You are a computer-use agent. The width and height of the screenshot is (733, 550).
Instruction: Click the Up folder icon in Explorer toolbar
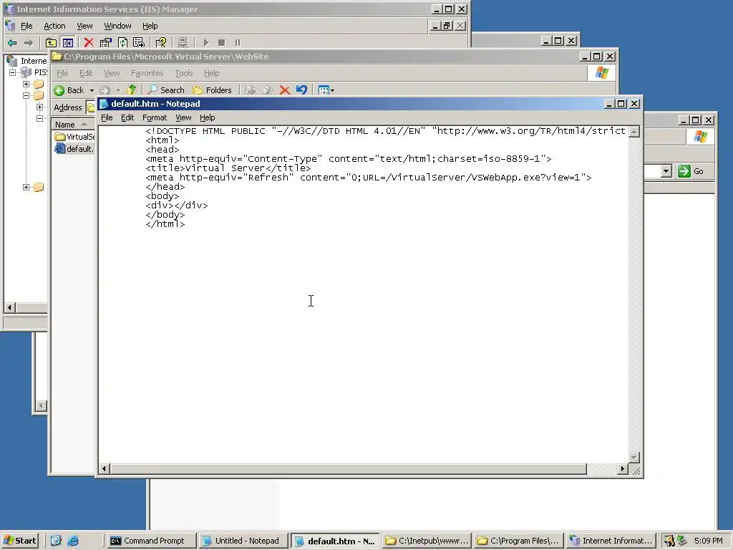click(x=132, y=90)
